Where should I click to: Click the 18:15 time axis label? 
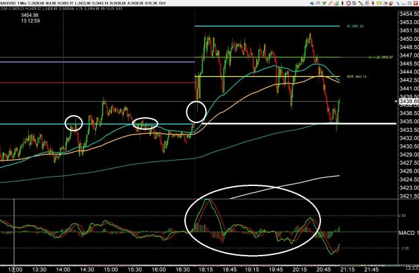click(206, 270)
